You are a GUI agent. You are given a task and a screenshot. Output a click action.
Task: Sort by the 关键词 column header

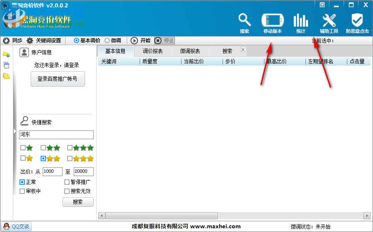pyautogui.click(x=119, y=62)
